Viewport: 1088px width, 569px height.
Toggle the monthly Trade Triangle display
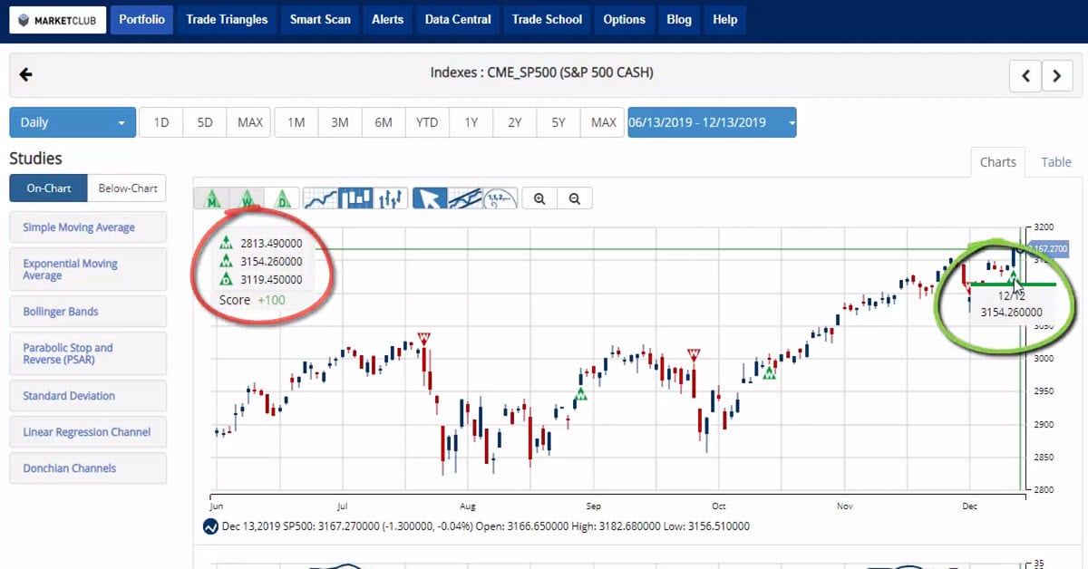[x=212, y=198]
